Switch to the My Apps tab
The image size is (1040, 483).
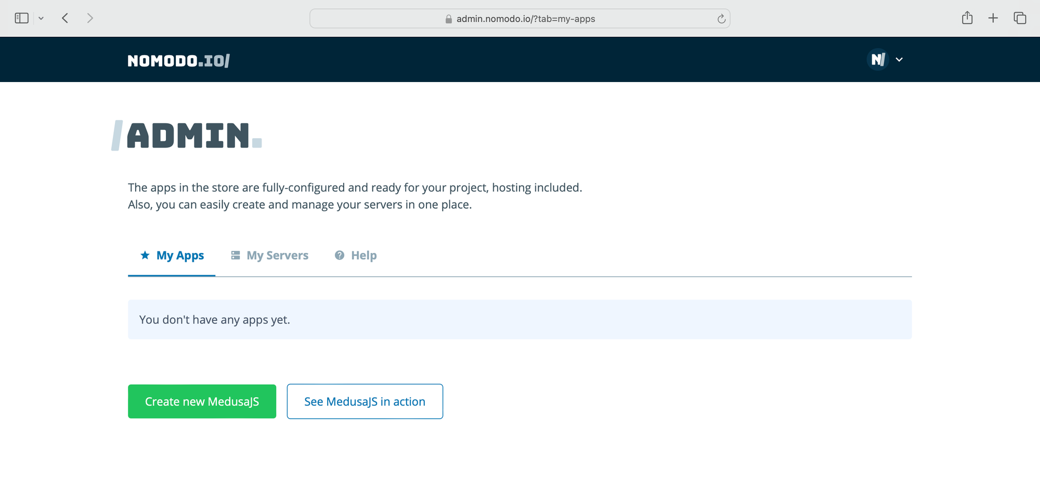(x=172, y=256)
